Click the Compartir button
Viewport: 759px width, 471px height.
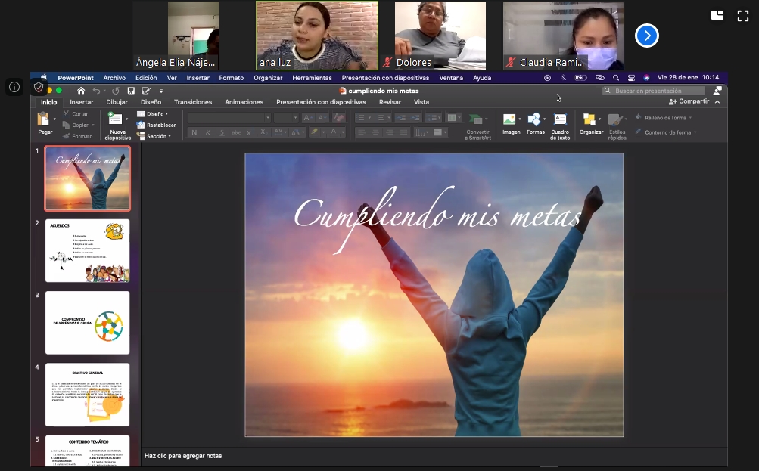coord(689,101)
